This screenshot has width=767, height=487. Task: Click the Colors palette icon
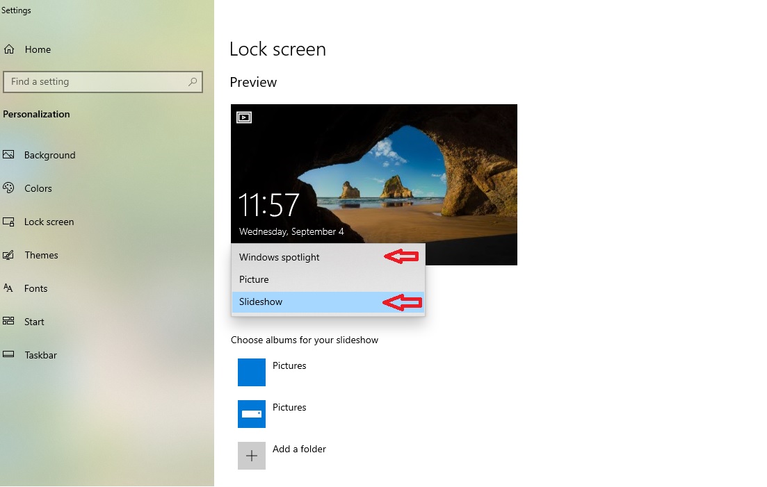pos(8,188)
